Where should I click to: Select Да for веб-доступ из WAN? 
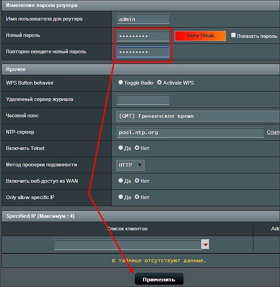point(120,180)
